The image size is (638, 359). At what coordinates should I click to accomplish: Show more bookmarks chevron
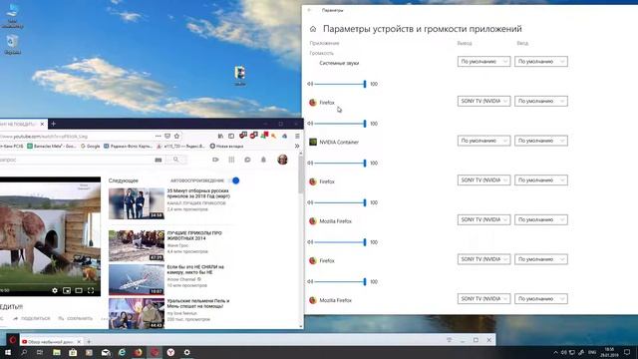(x=297, y=146)
